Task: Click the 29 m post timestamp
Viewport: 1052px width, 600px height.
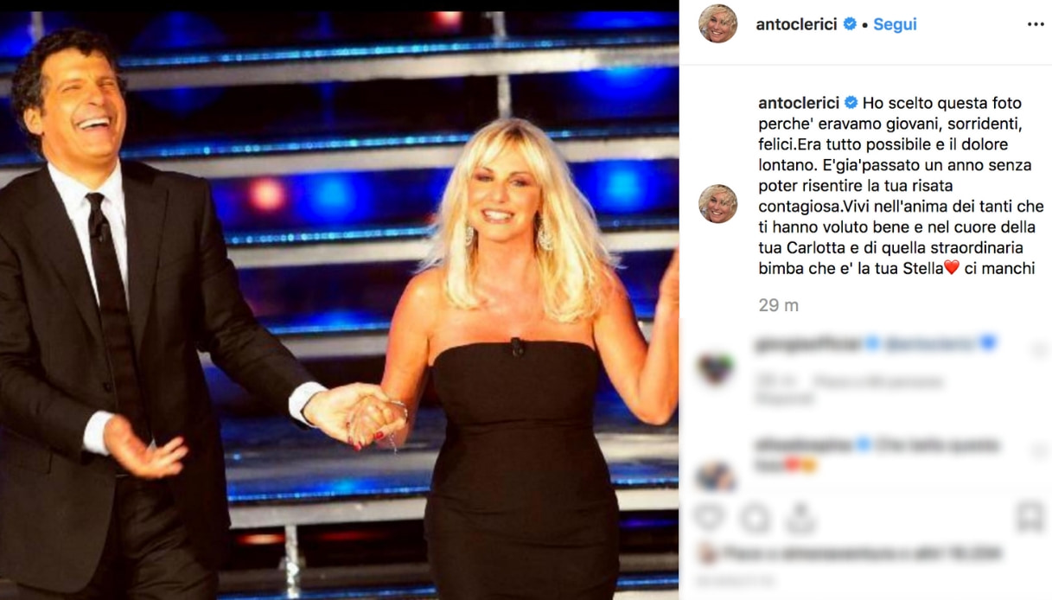Action: pyautogui.click(x=776, y=305)
